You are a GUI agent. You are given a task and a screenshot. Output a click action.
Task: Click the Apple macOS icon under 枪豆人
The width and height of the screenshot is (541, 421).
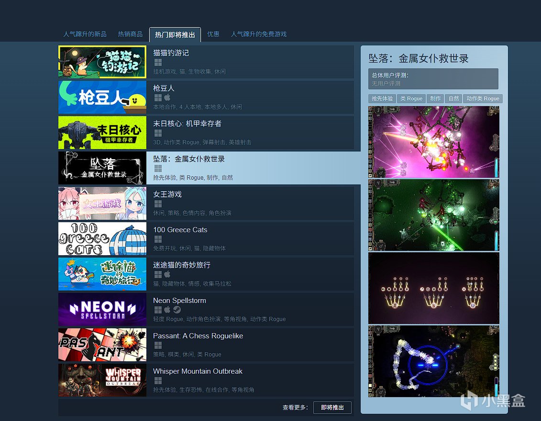point(167,97)
